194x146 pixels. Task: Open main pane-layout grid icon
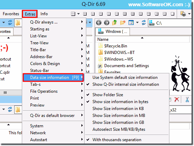coord(73,14)
